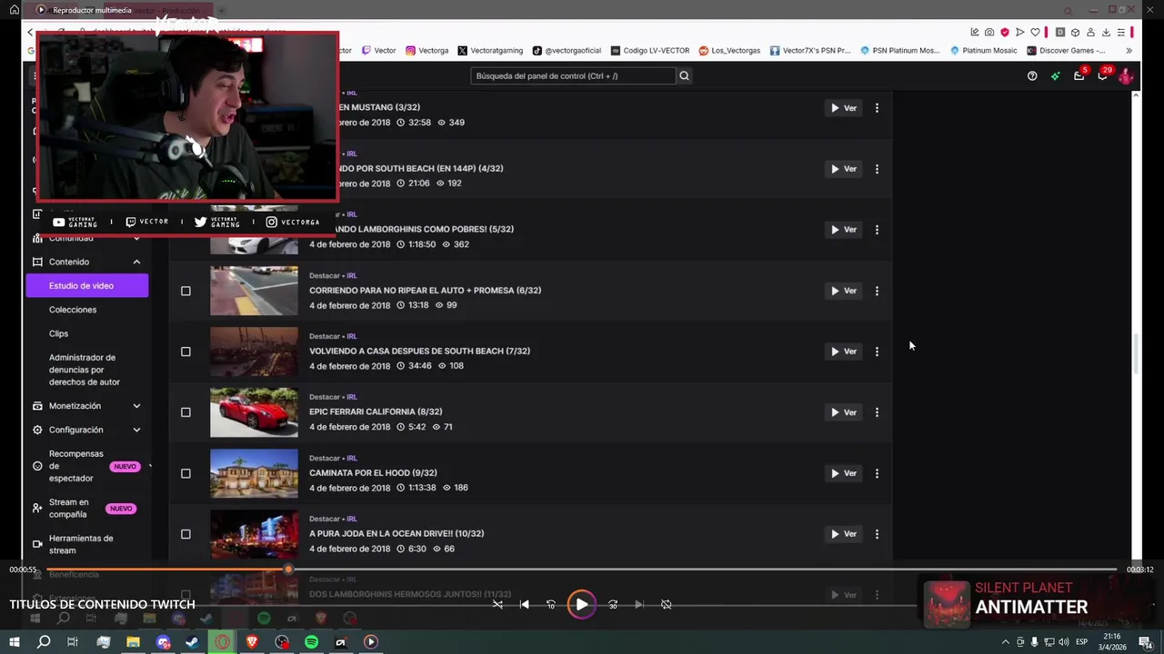
Task: Open options menu for CAMINATA POR EL HOOD video
Action: coord(877,473)
